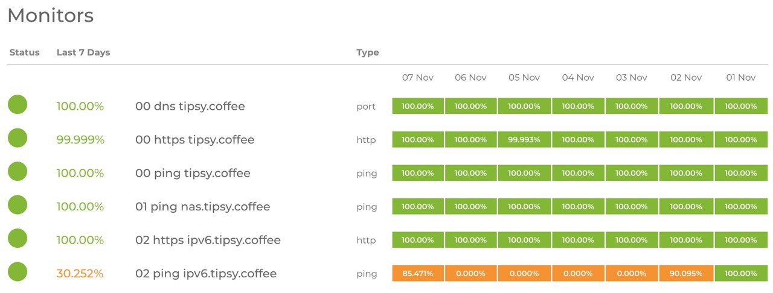Viewport: 773px width, 293px height.
Task: Click the Status column header
Action: coord(24,52)
